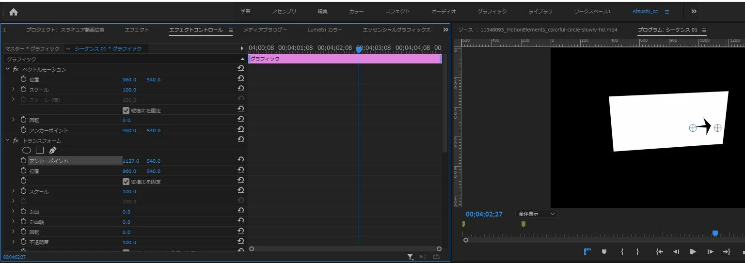Open プログラム: シーケンス 01 panel menu

click(704, 30)
